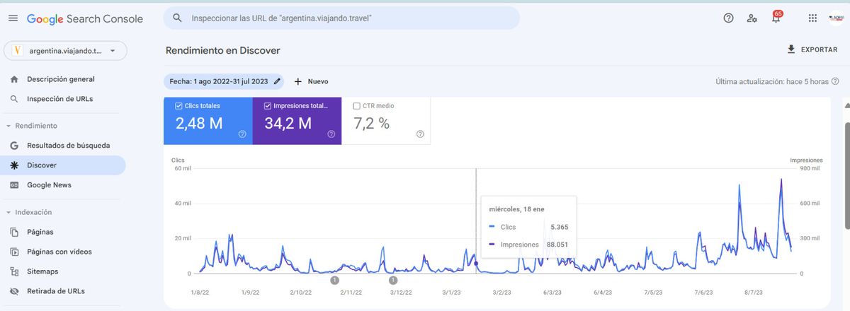The image size is (850, 311).
Task: Click the home icon beside Descripción general
Action: point(14,79)
